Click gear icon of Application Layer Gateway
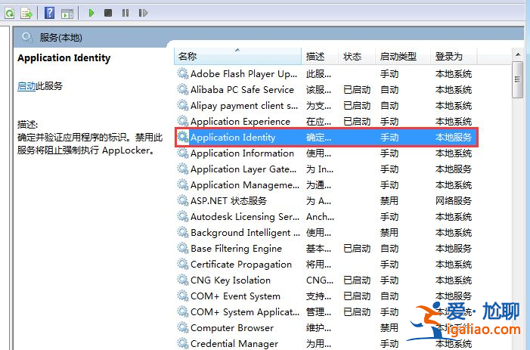This screenshot has width=530, height=350. 182,169
